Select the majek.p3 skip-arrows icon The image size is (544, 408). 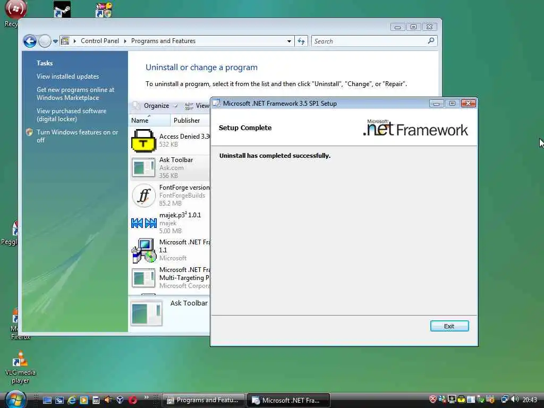click(143, 223)
